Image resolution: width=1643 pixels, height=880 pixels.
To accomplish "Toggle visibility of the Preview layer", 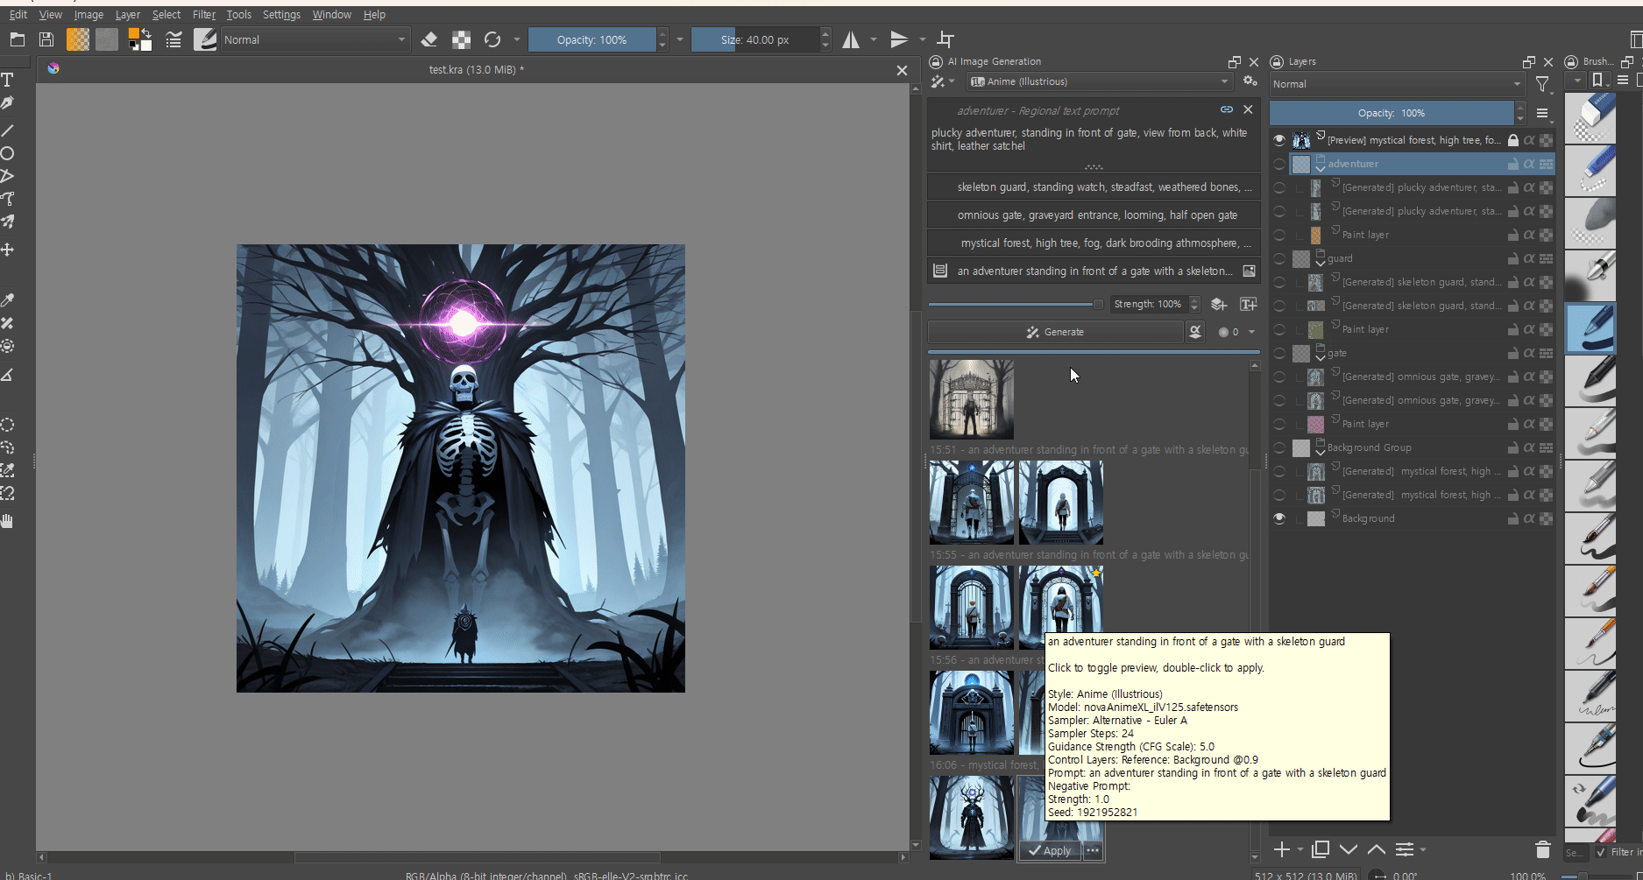I will coord(1279,140).
